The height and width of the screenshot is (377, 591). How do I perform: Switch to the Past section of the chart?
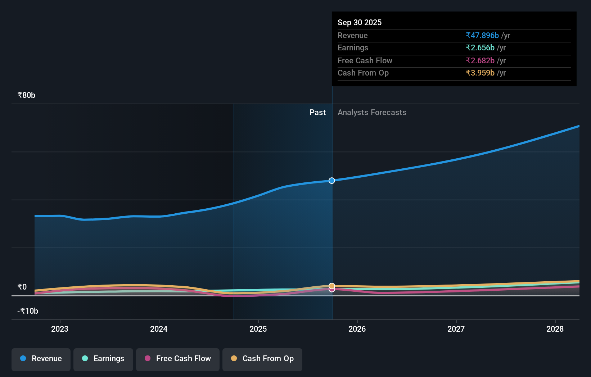coord(317,112)
